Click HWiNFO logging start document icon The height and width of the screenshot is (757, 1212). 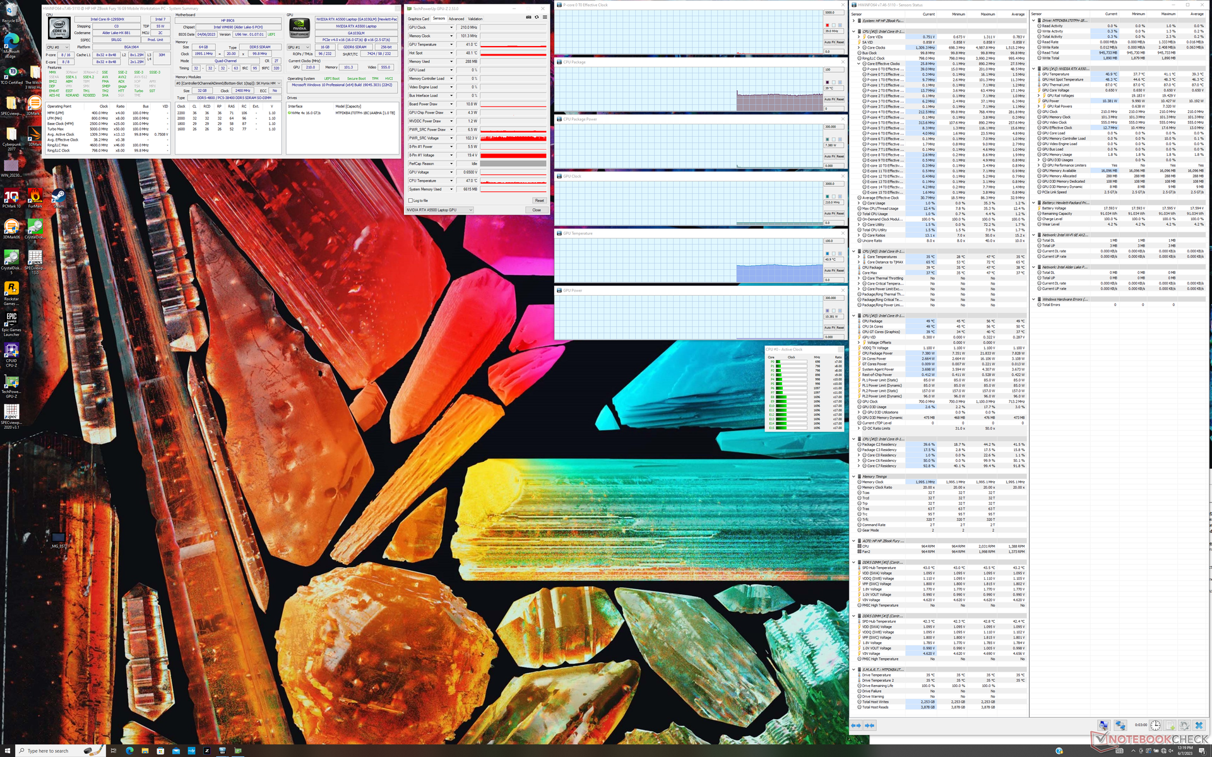coord(1170,725)
